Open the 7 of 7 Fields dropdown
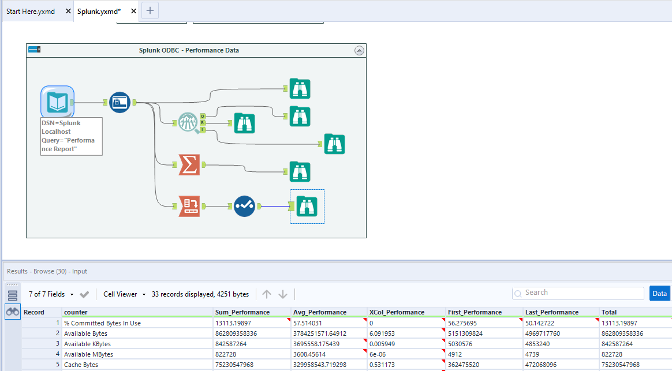 72,294
